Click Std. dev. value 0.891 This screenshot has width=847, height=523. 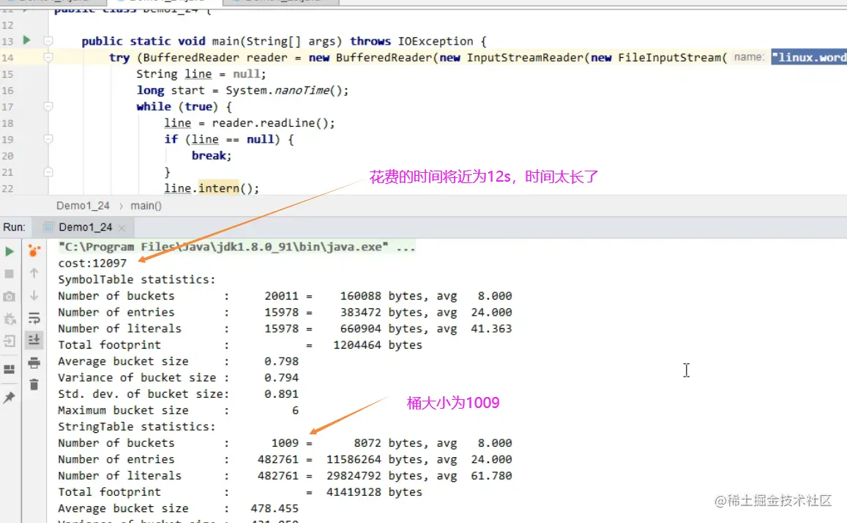281,394
